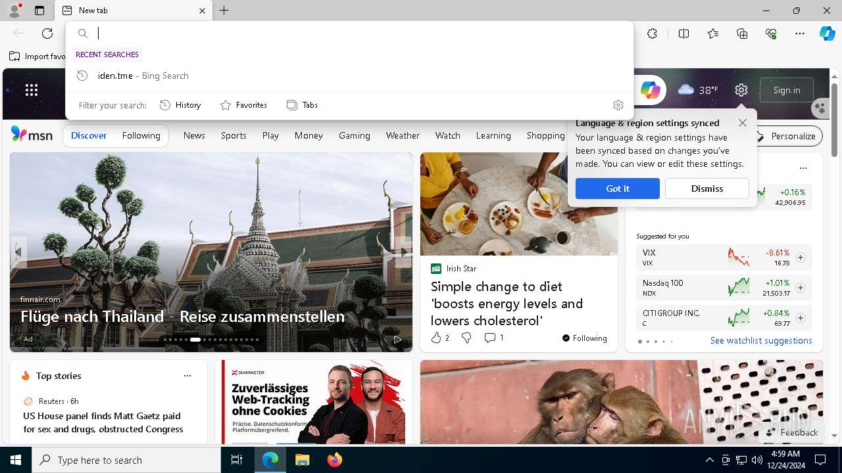Dislike the Irish Star article
Image resolution: width=842 pixels, height=473 pixels.
tap(466, 338)
